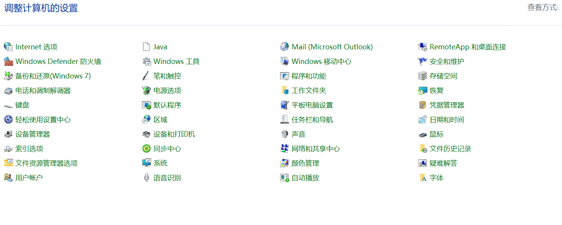Open the 存储空间 drives icon
The image size is (562, 225).
pyautogui.click(x=423, y=76)
